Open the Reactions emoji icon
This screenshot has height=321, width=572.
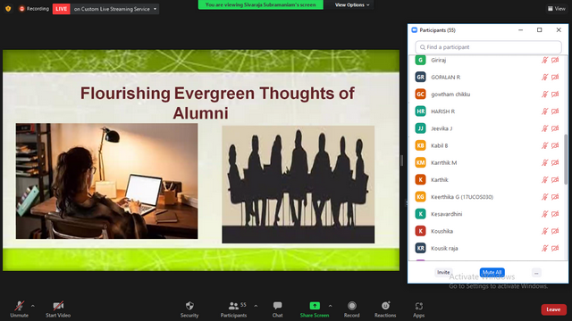pos(385,306)
